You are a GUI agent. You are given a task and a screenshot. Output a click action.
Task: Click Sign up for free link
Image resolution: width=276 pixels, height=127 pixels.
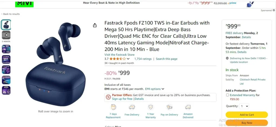pyautogui.click(x=122, y=99)
